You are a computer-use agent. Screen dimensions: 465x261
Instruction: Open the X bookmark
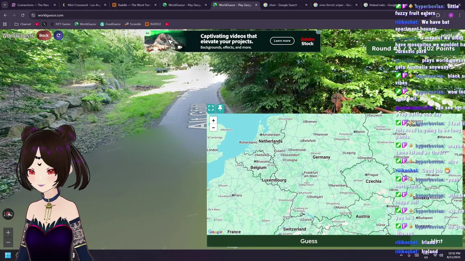[44, 24]
